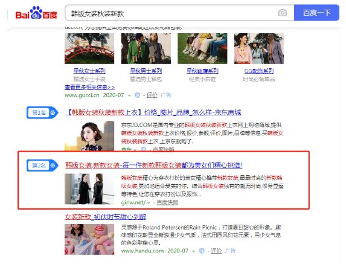Screen dimensions: 346x276
Task: Click the verification shield icon by handu.com
Action: coord(202,251)
